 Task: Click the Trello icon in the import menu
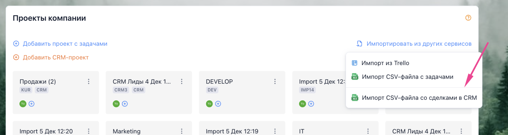354,63
